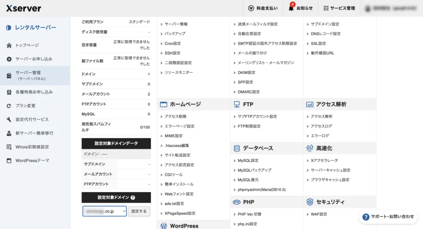Select プラン変更 in the sidebar
Viewport: 423px width, 229px height.
click(26, 106)
